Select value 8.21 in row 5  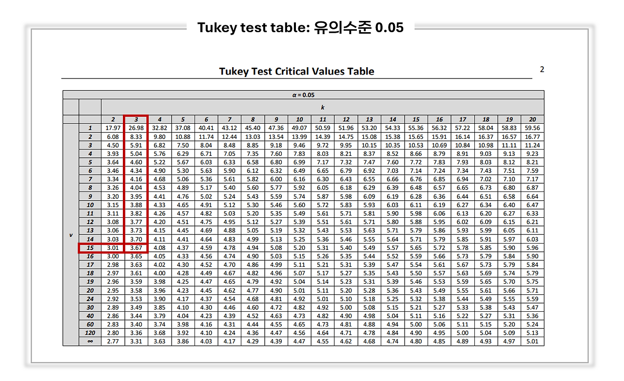pyautogui.click(x=532, y=162)
